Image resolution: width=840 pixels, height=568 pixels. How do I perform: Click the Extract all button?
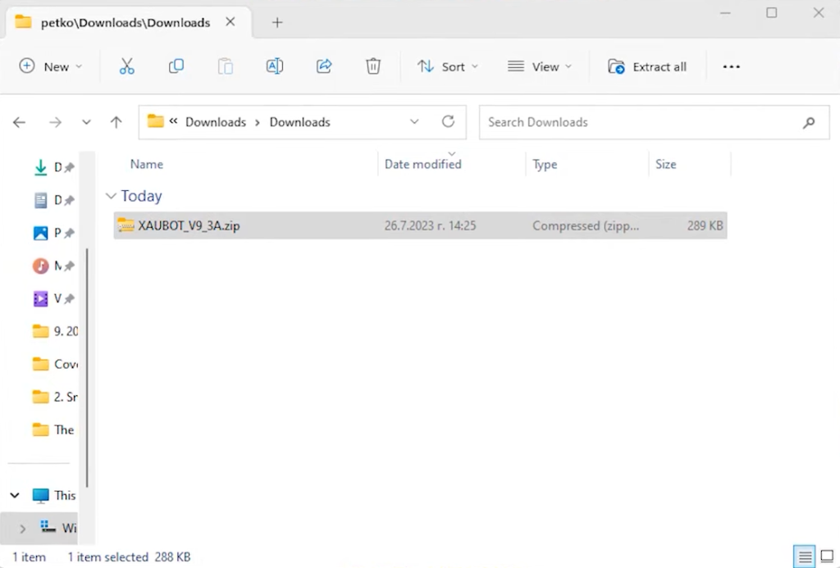coord(647,66)
